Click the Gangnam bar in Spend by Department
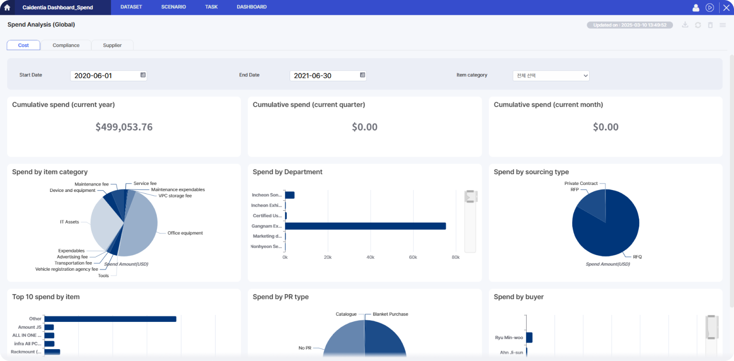Viewport: 734px width, 361px height. (x=365, y=226)
